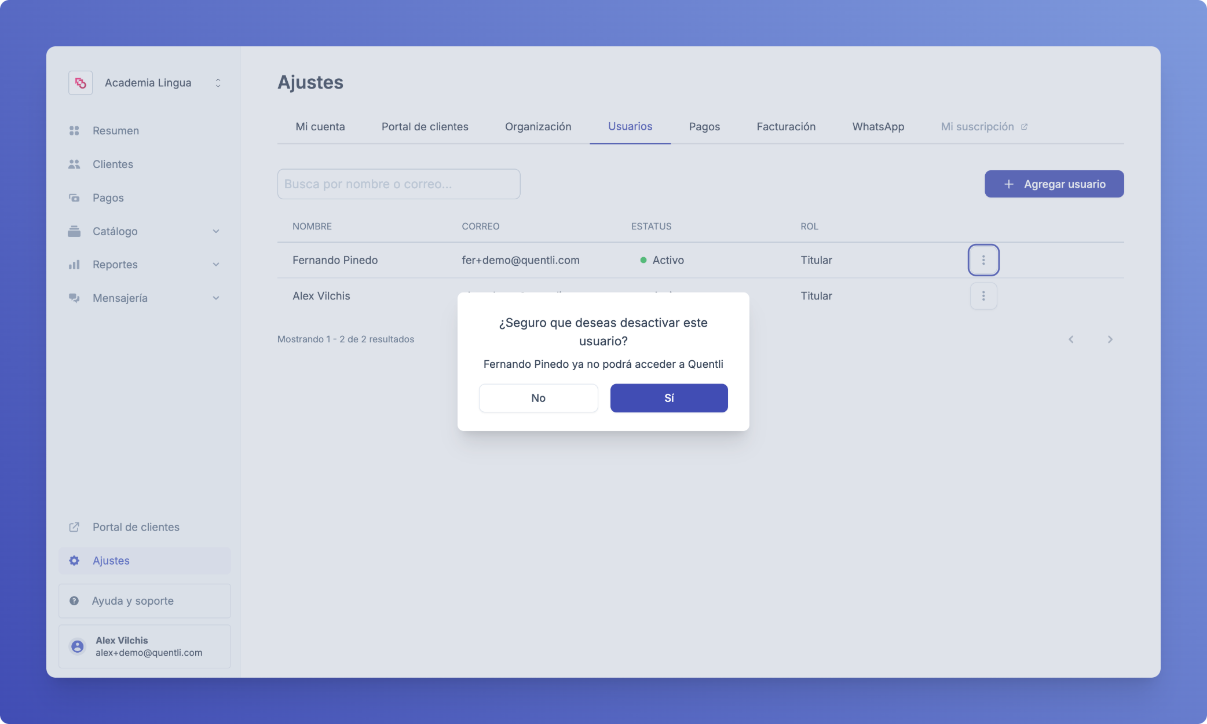Open Pagos in the left sidebar
The image size is (1207, 724).
108,198
